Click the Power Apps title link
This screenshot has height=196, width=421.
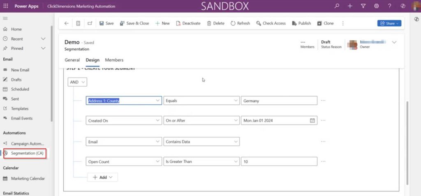click(26, 6)
